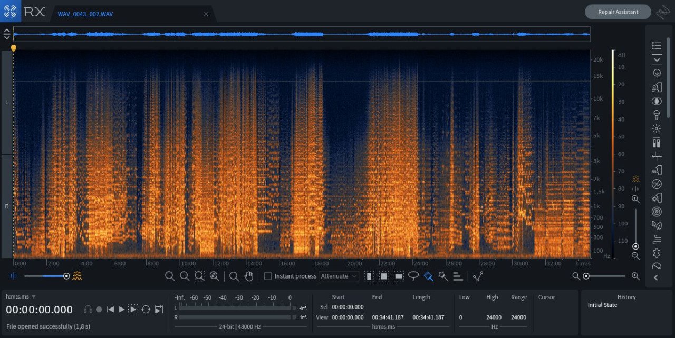
Task: Toggle the L channel selector
Action: click(x=7, y=102)
